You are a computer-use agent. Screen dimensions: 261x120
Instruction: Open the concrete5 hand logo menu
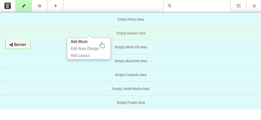point(8,6)
